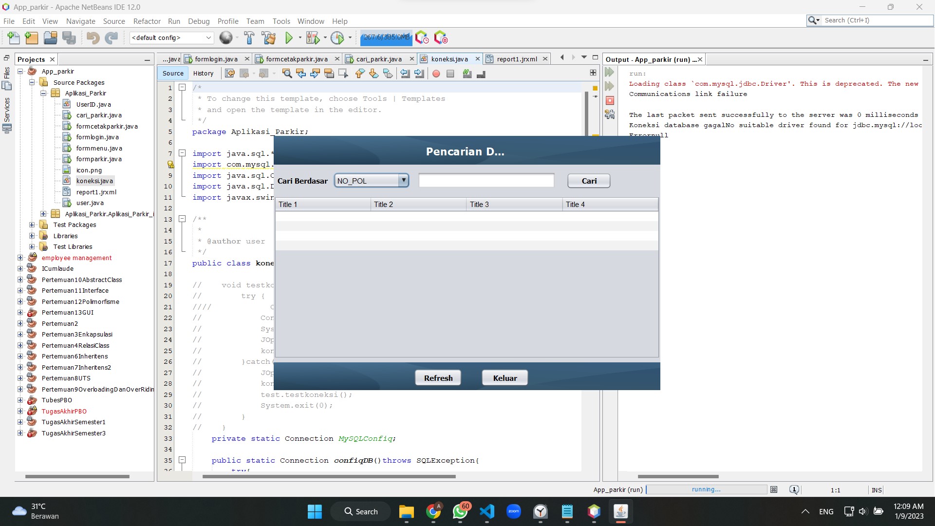
Task: Select TubesPBO project in tree
Action: coord(56,400)
